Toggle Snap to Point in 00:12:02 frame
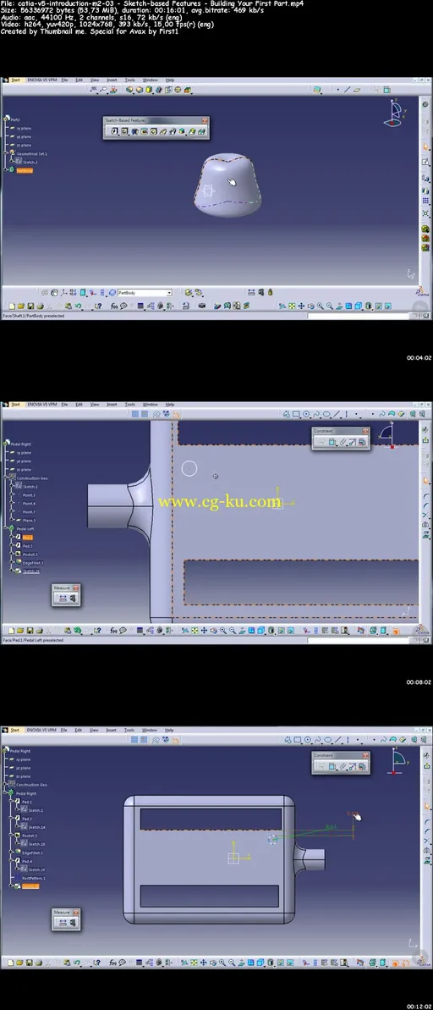The width and height of the screenshot is (433, 1010). [144, 739]
